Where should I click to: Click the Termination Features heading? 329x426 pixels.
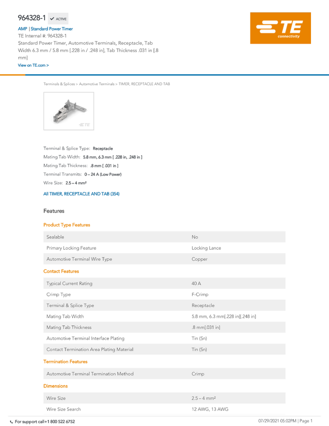(66, 362)
